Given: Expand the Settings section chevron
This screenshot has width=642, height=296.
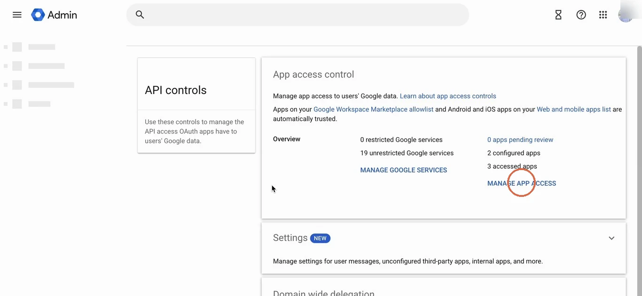Looking at the screenshot, I should click(x=611, y=238).
